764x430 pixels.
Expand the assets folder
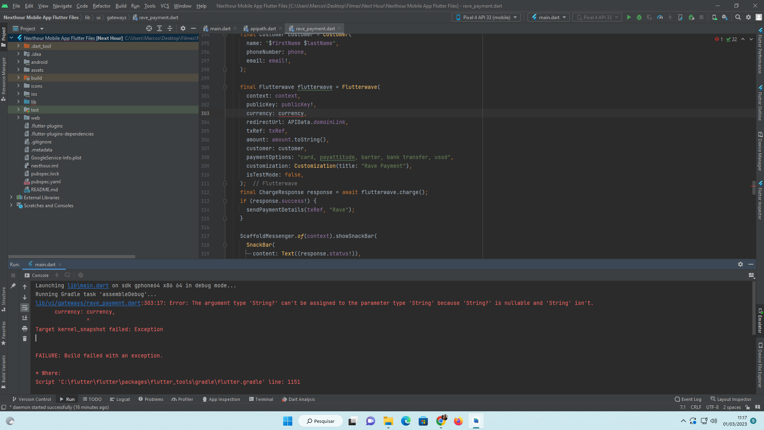(18, 70)
